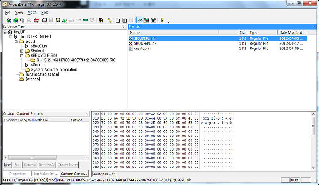Screen dimensions: 319x185
Task: Click the hex viewer vertical scrollbar thumb
Action: (313, 125)
